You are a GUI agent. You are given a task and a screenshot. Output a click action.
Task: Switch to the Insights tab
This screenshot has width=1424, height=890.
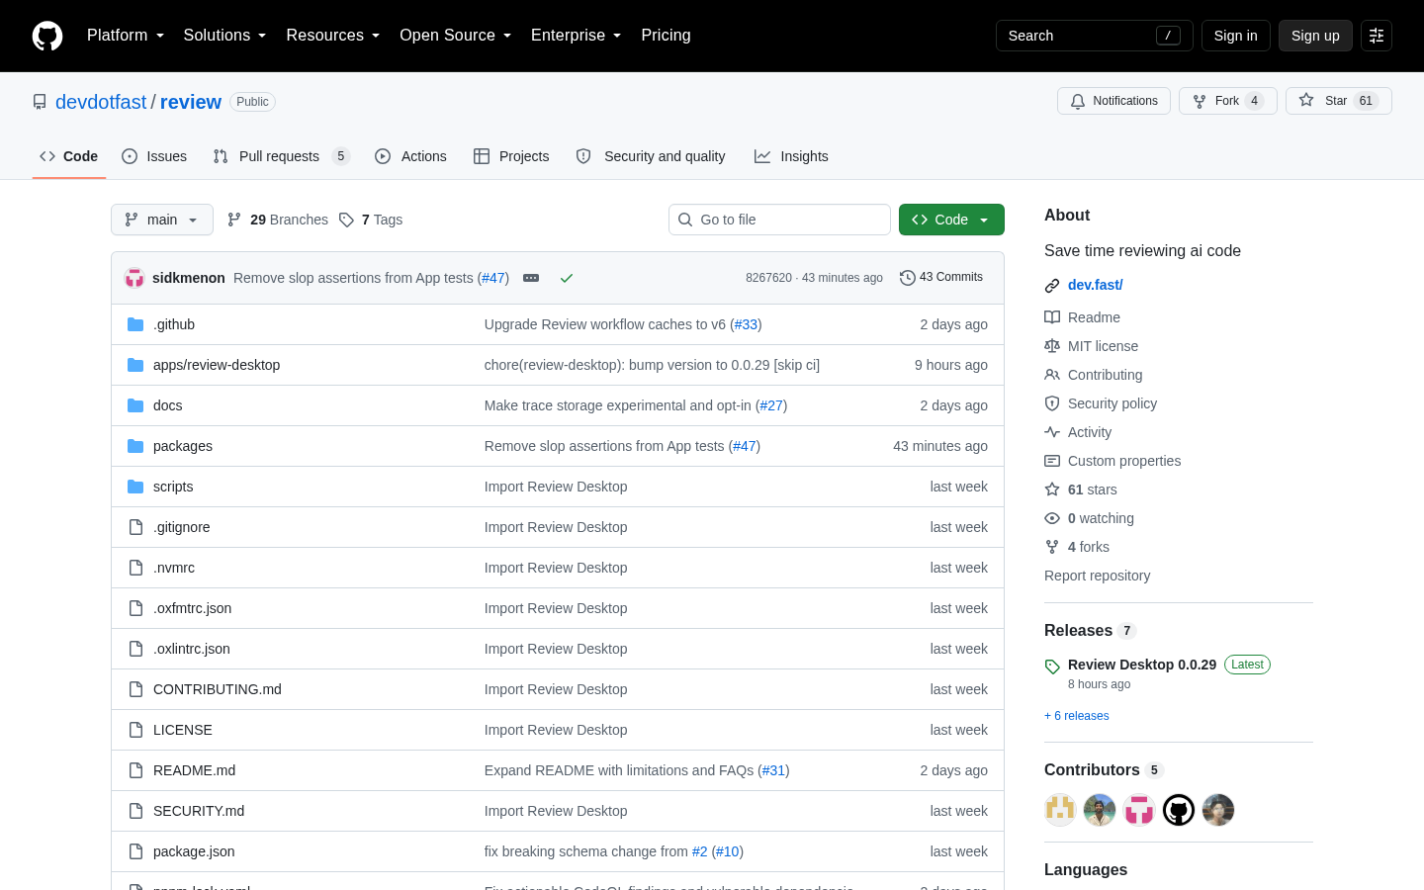click(791, 156)
